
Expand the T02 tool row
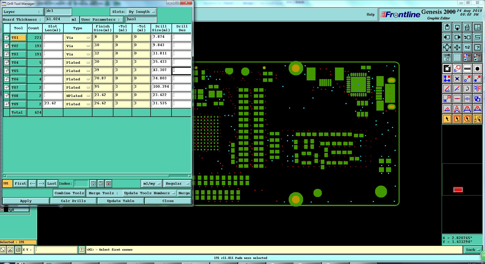pos(7,46)
